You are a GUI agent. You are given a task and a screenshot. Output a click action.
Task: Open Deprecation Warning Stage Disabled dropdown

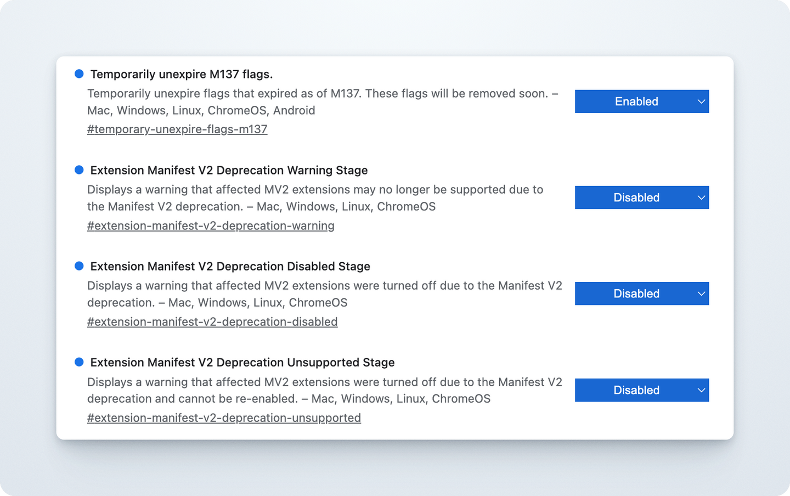pyautogui.click(x=642, y=198)
